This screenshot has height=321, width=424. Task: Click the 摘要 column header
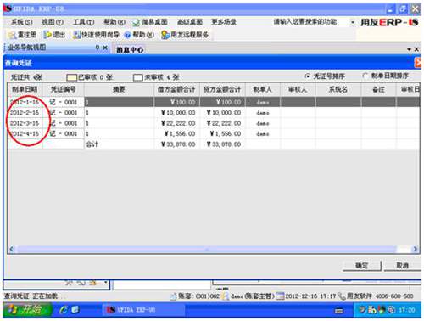(x=119, y=89)
